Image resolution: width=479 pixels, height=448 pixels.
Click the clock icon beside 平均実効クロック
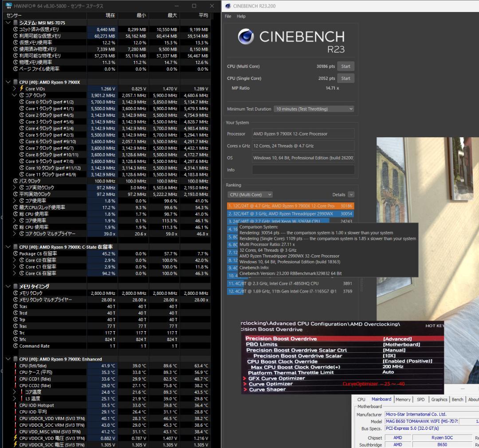[16, 194]
